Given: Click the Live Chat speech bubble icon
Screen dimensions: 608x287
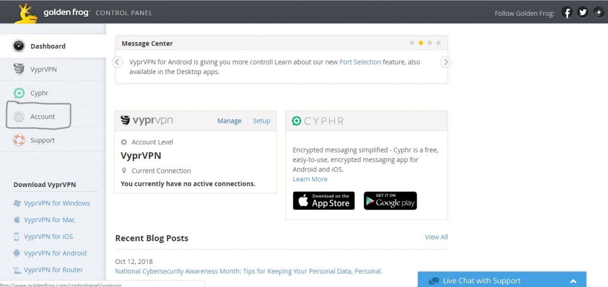Looking at the screenshot, I should pyautogui.click(x=434, y=281).
